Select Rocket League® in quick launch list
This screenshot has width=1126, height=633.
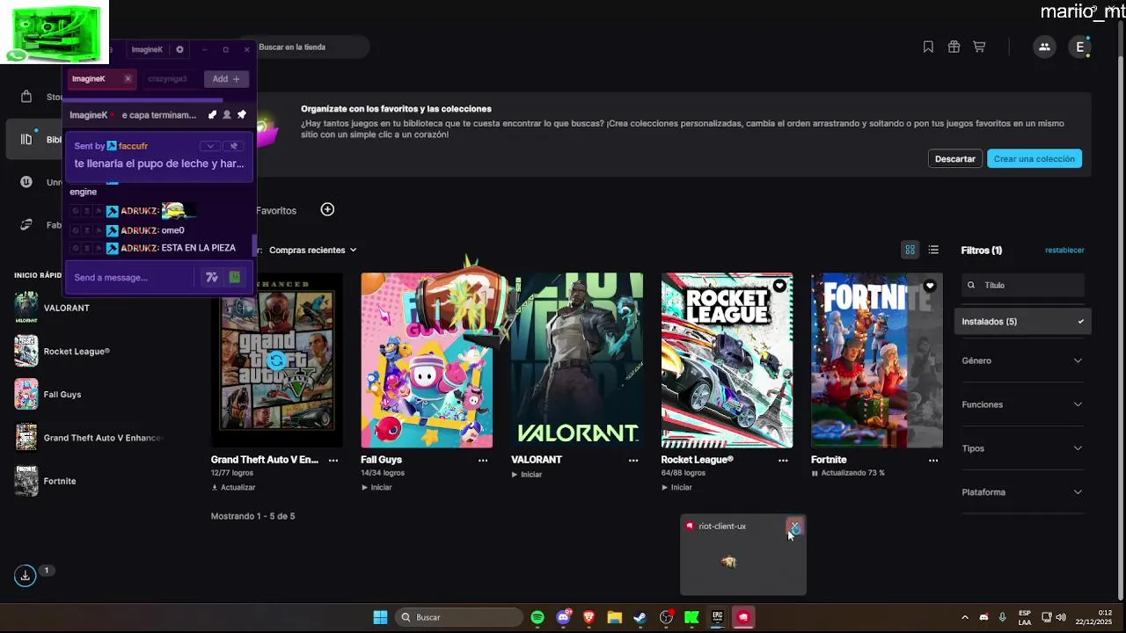88,351
